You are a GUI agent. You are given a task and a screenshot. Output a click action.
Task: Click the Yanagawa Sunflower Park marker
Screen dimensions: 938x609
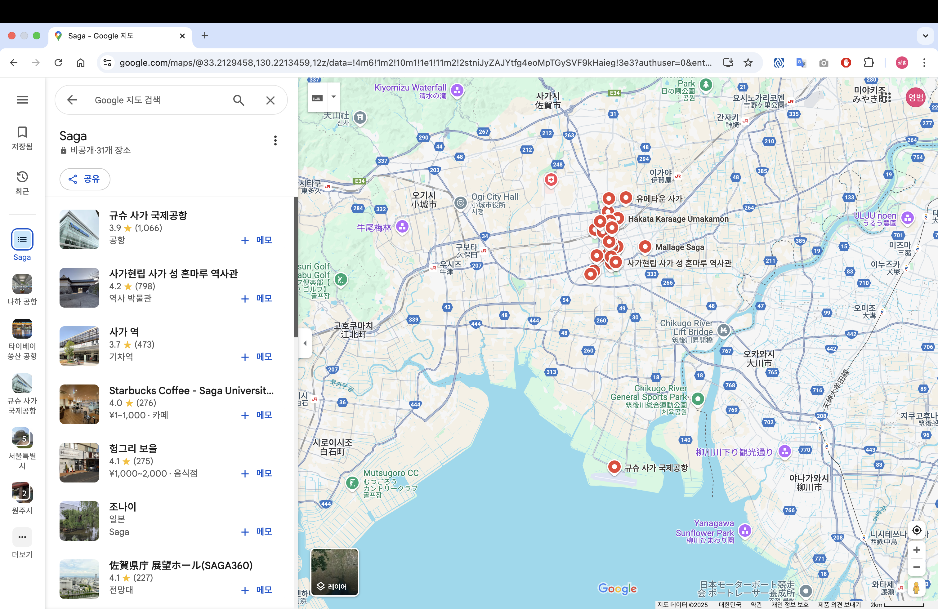[745, 531]
